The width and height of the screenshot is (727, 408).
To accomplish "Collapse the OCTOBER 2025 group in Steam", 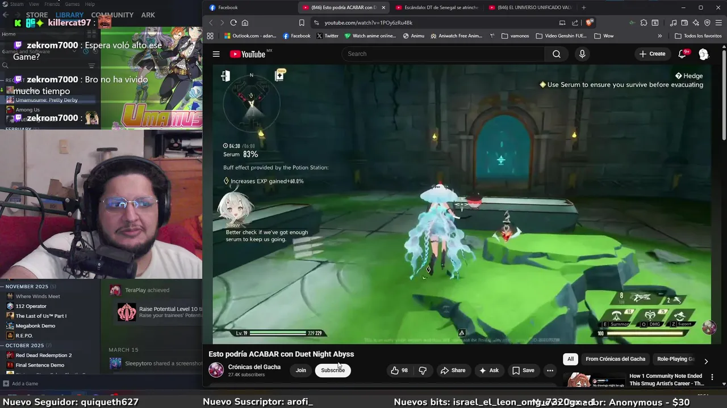I will coord(3,345).
